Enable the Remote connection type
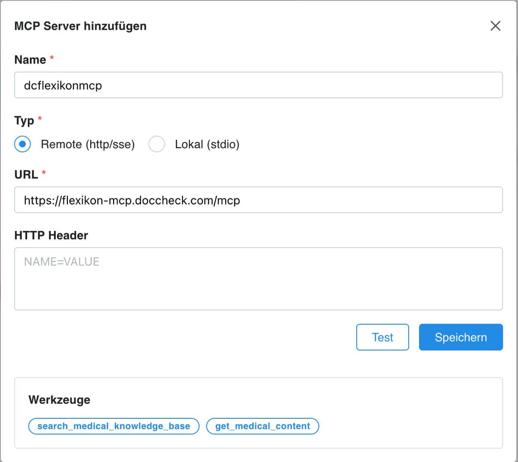 [x=22, y=144]
